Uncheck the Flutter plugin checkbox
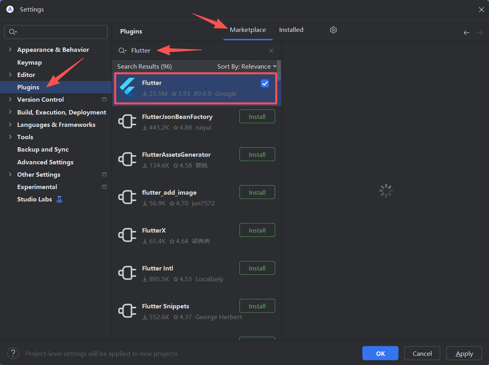489x365 pixels. [x=265, y=83]
